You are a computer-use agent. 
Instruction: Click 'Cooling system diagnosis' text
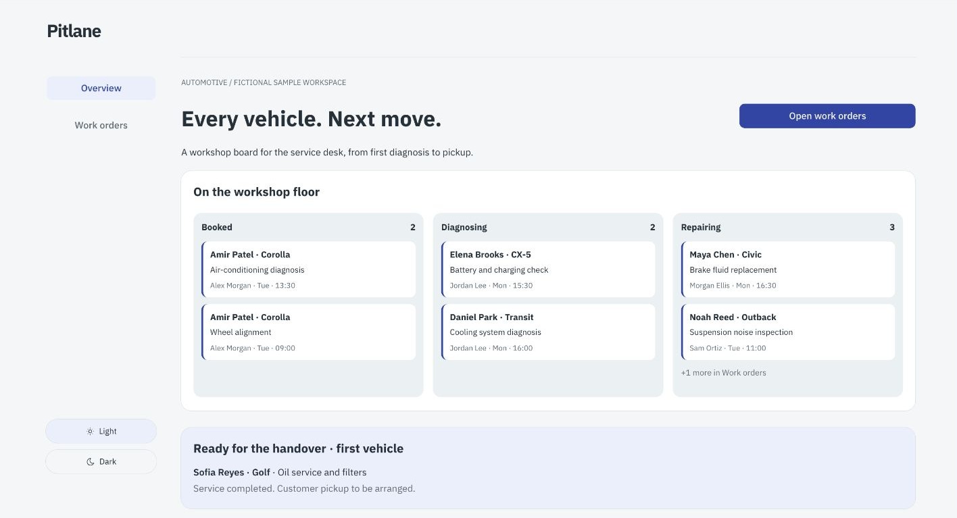(495, 332)
